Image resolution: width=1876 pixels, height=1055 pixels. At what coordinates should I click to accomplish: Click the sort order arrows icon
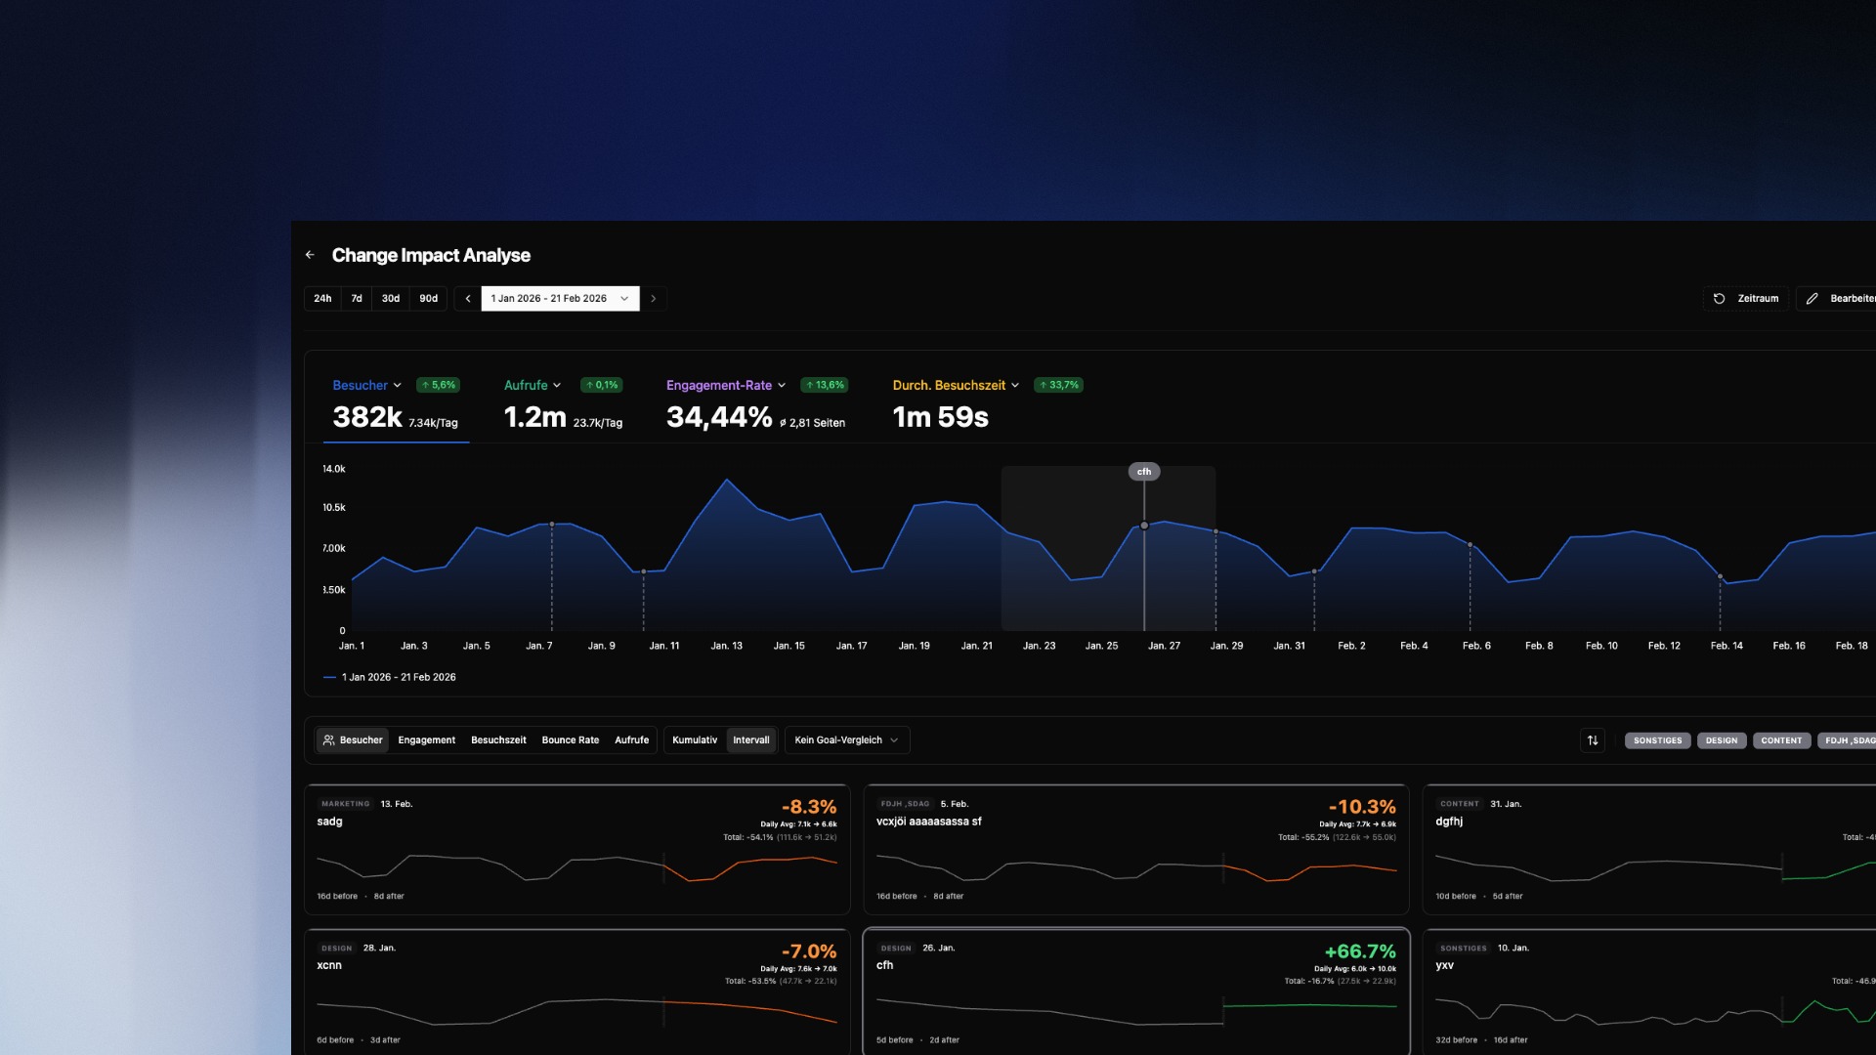pos(1593,740)
